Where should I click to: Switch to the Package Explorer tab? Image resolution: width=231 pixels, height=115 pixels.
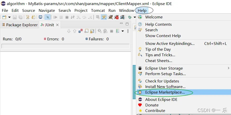(x=20, y=25)
